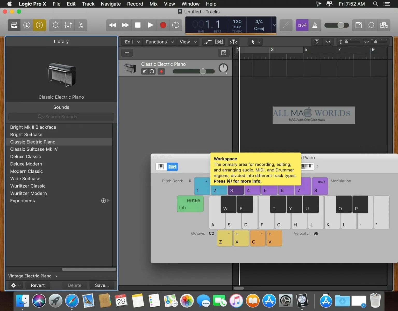
Task: Click the Z octave down key
Action: [225, 238]
